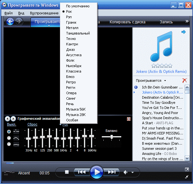The height and width of the screenshot is (184, 193).
Task: Open the volume options dropdown arrow
Action: pyautogui.click(x=132, y=172)
